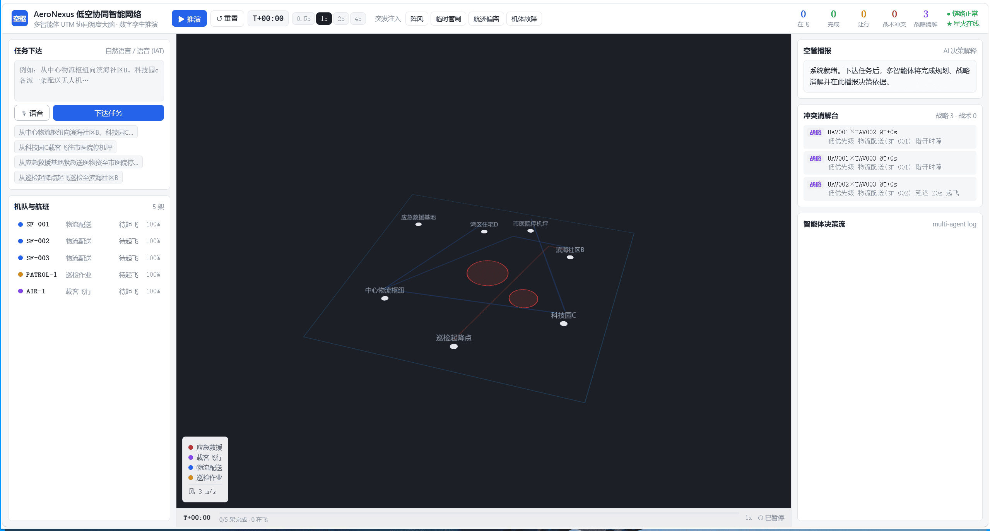The height and width of the screenshot is (531, 990).
Task: Choose preset 从科技园C载客飞往市医院停机坪
Action: pyautogui.click(x=65, y=147)
